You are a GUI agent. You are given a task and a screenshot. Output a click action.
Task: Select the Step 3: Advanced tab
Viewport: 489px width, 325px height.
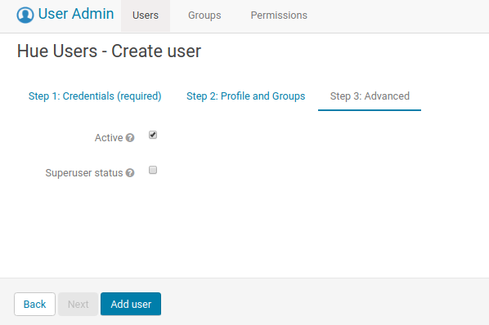coord(370,96)
